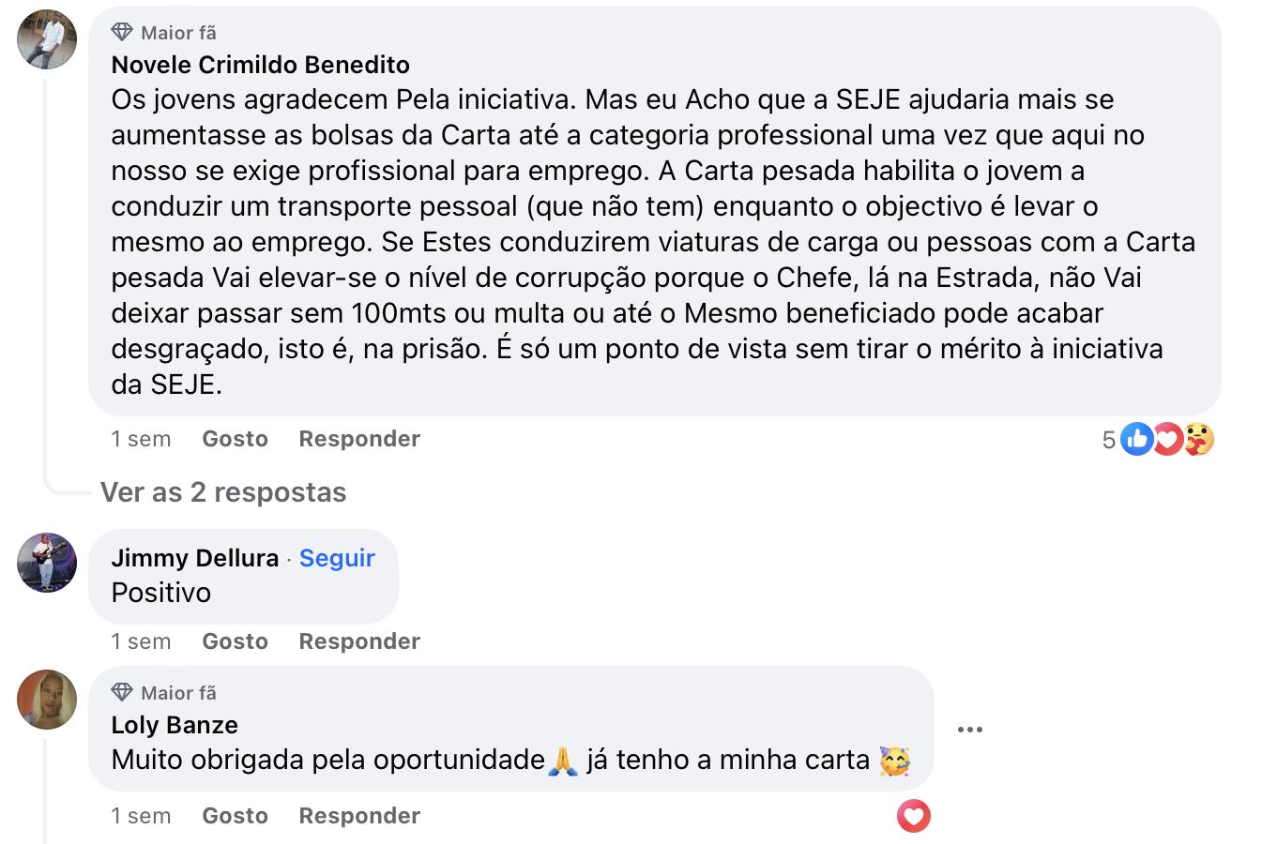
Task: Click the "1 sem" timestamp on Jimmy's comment
Action: coord(141,641)
